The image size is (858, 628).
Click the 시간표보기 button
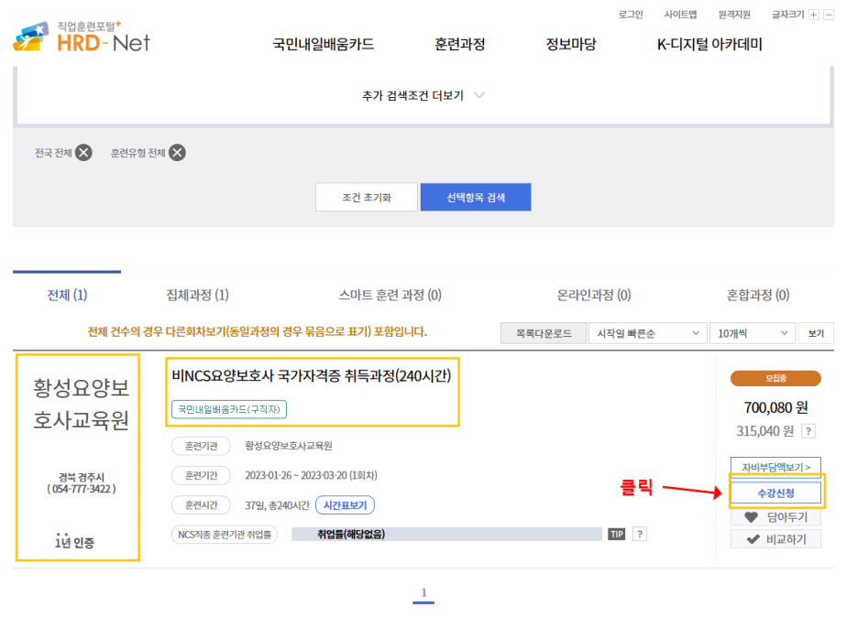346,505
